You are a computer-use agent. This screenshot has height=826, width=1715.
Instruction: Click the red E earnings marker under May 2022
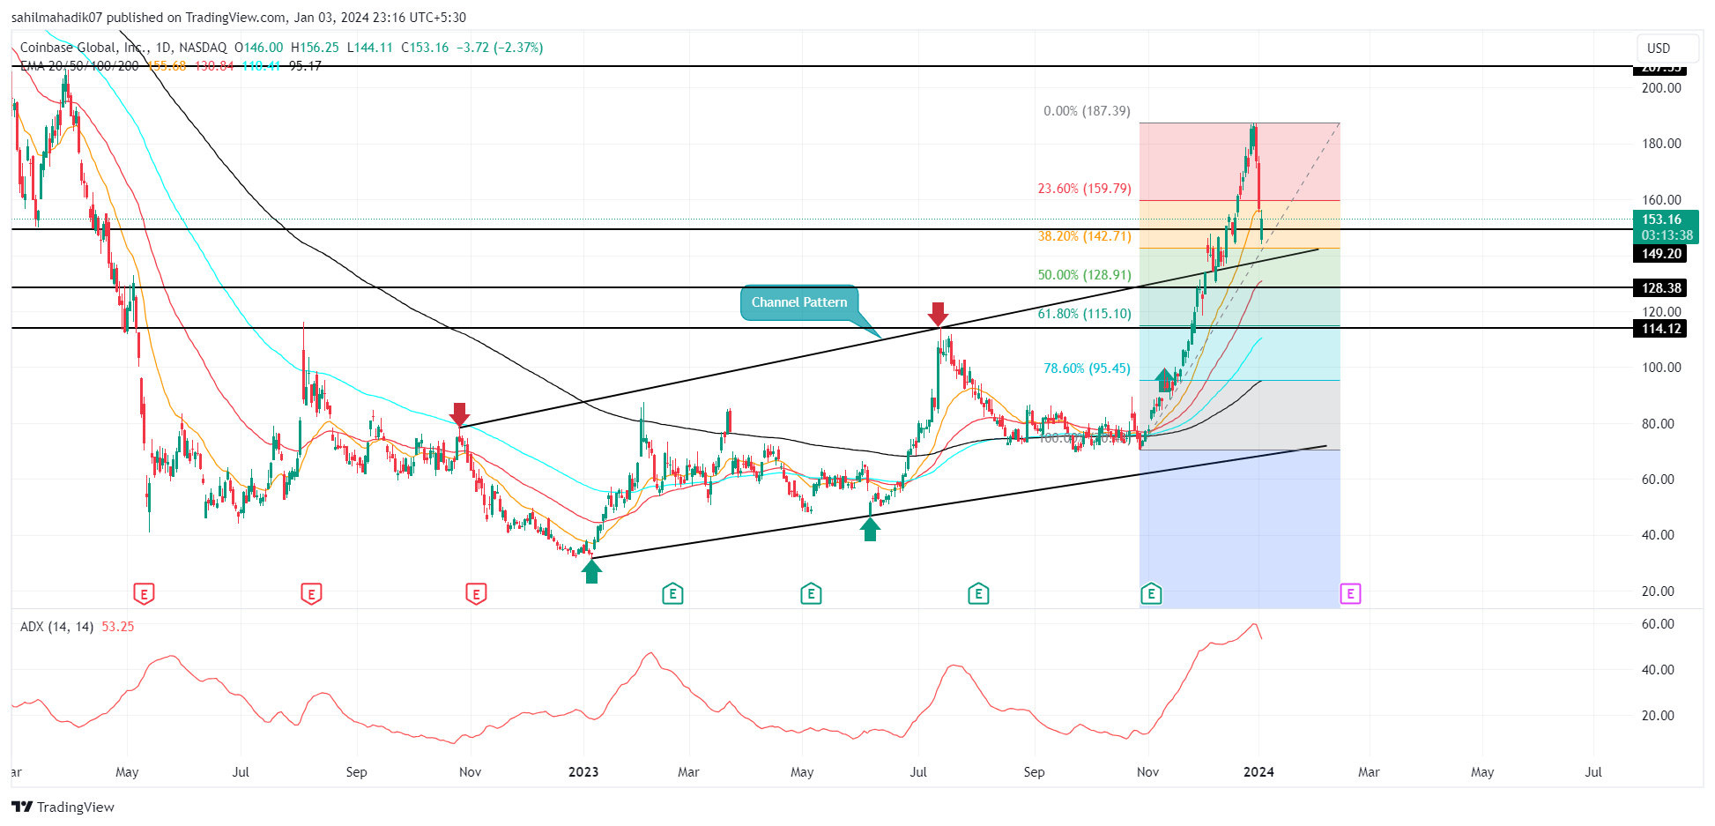click(144, 594)
